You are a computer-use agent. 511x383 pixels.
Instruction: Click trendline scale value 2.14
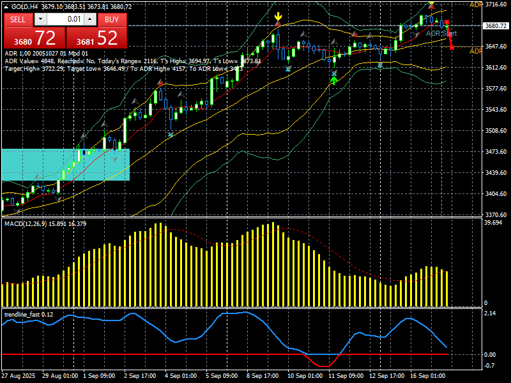[490, 313]
